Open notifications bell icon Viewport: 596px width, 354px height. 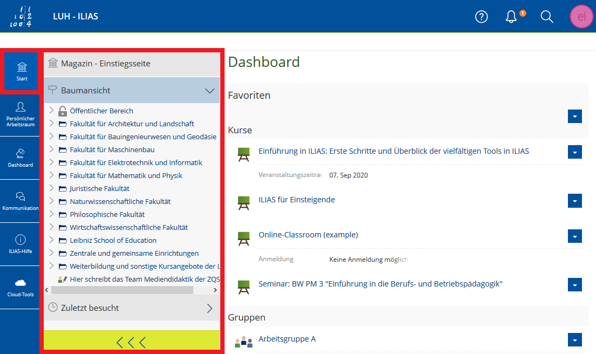point(511,17)
